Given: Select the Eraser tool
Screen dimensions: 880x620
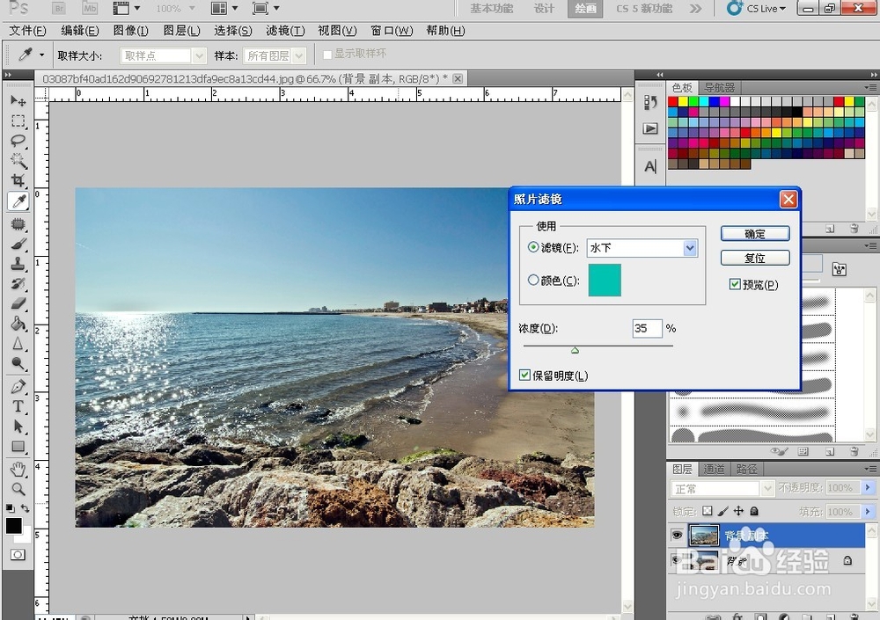Looking at the screenshot, I should 18,303.
